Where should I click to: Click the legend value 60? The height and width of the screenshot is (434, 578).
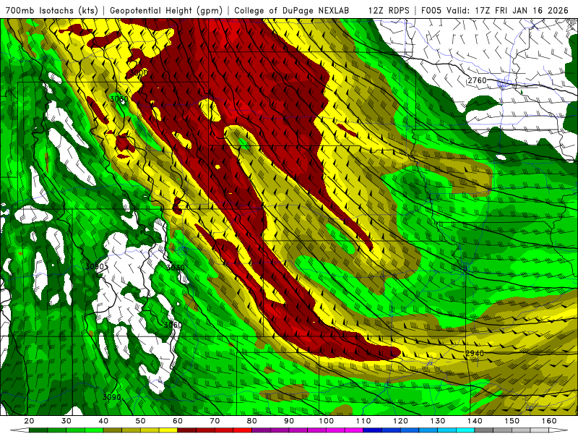178,421
